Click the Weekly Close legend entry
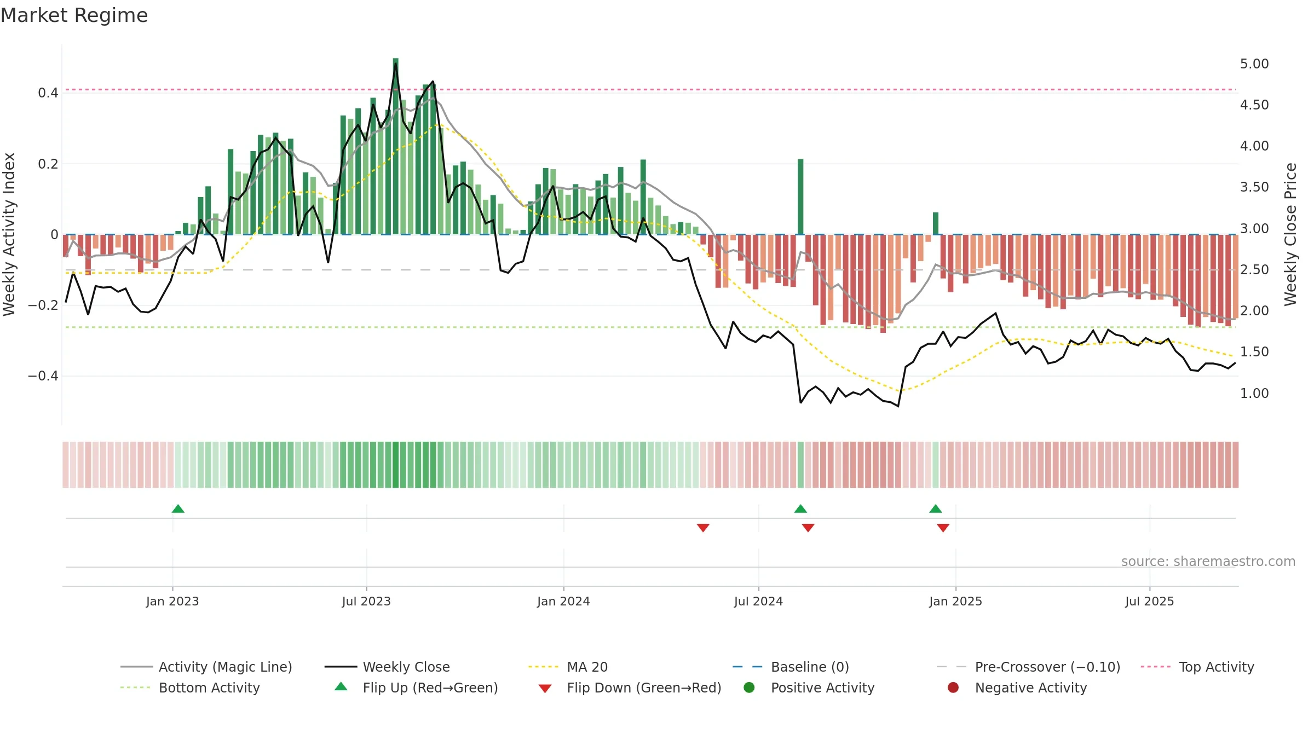1314x739 pixels. (x=387, y=667)
